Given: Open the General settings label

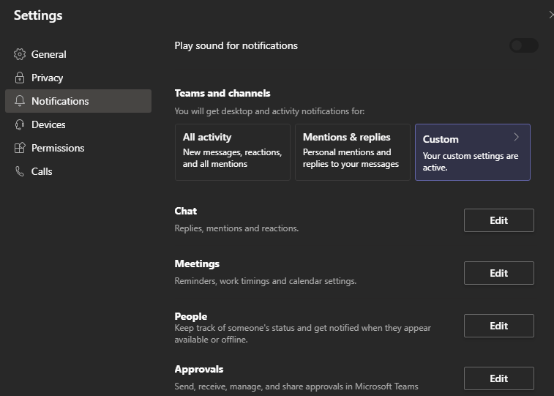Looking at the screenshot, I should 48,54.
